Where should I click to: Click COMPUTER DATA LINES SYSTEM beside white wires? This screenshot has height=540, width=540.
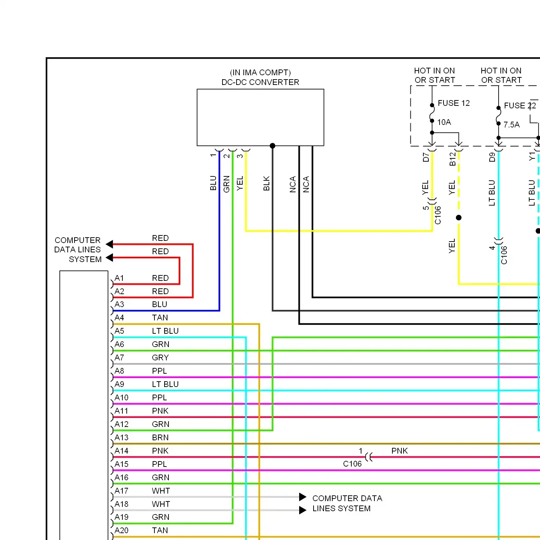click(347, 503)
